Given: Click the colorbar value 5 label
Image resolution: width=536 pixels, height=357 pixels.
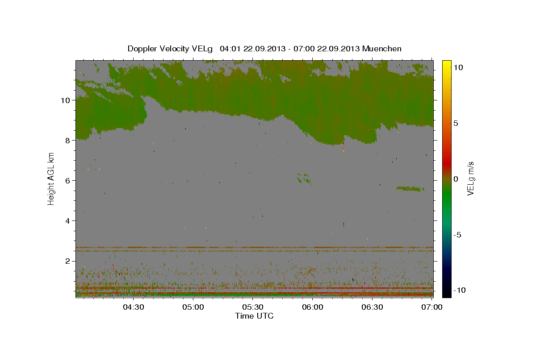Looking at the screenshot, I should 456,123.
